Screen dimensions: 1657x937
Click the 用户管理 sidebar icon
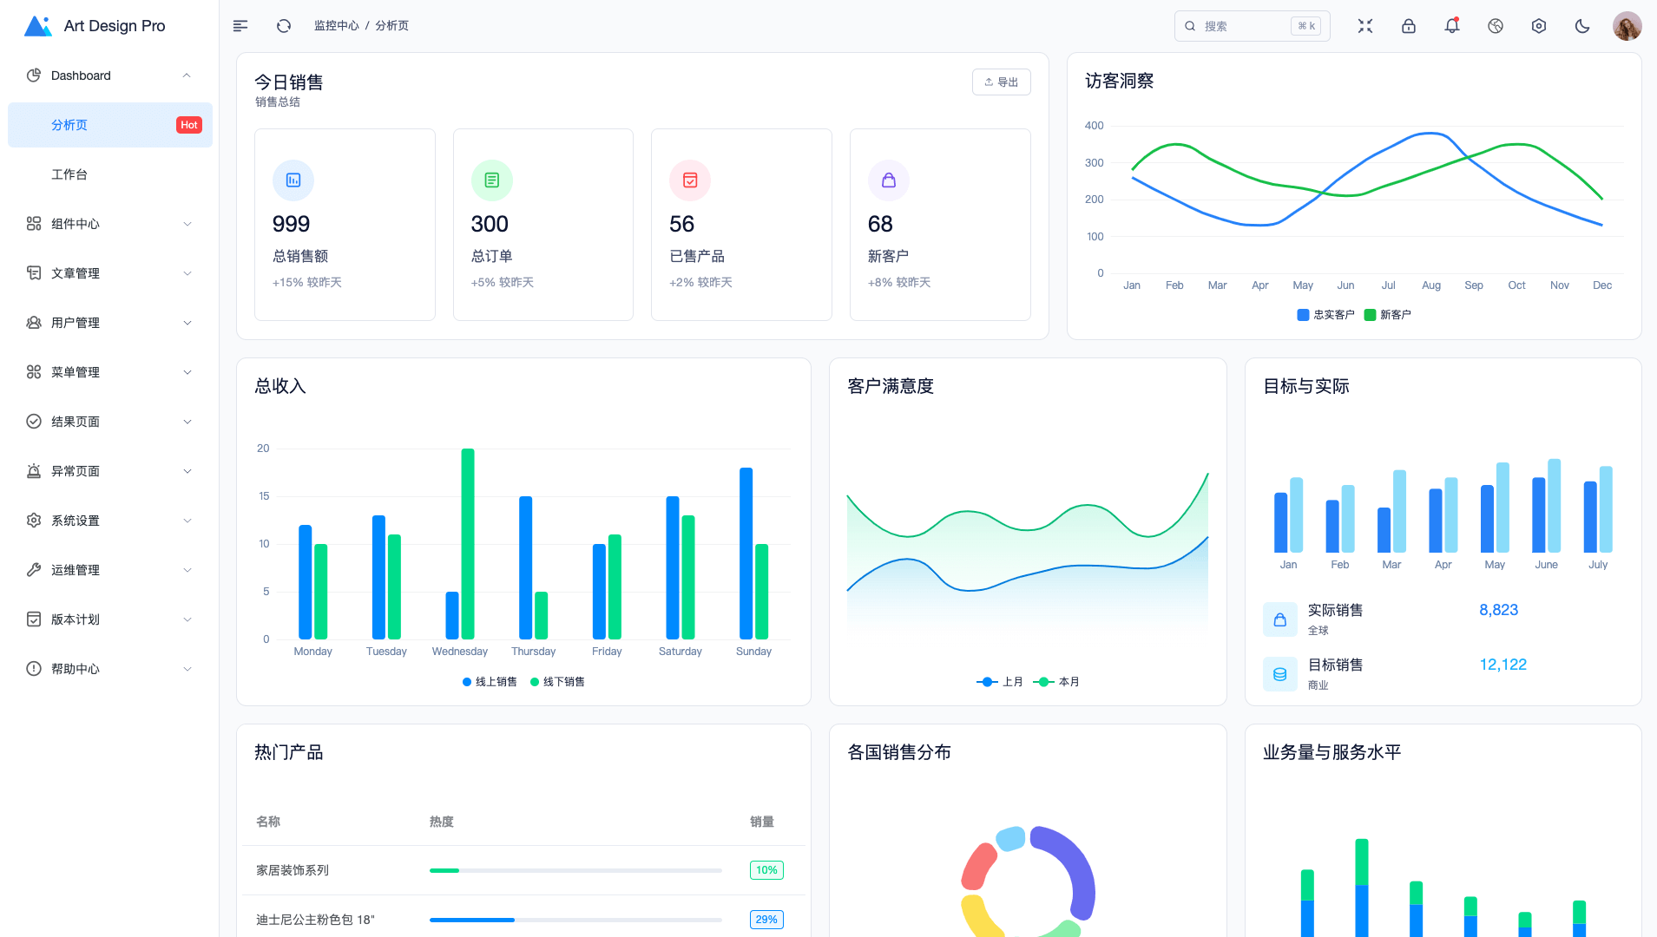point(34,323)
